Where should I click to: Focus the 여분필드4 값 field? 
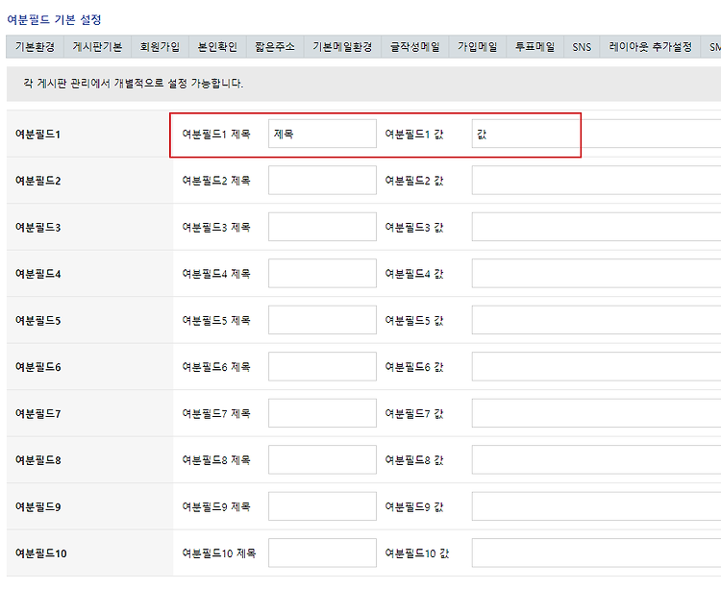(x=596, y=274)
